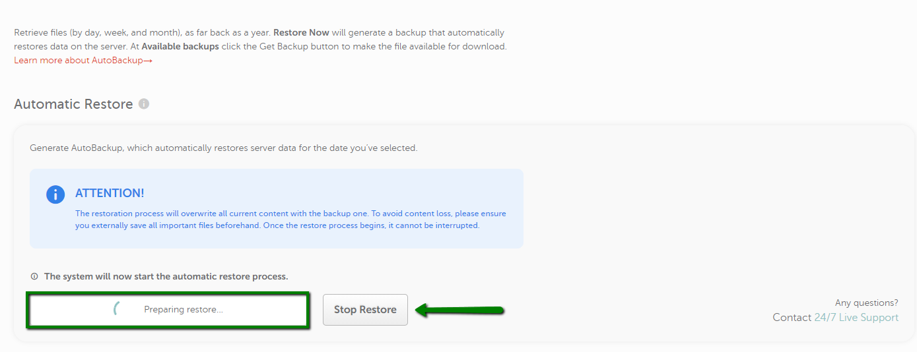Click the Automatic Restore section heading
917x352 pixels.
(x=73, y=104)
